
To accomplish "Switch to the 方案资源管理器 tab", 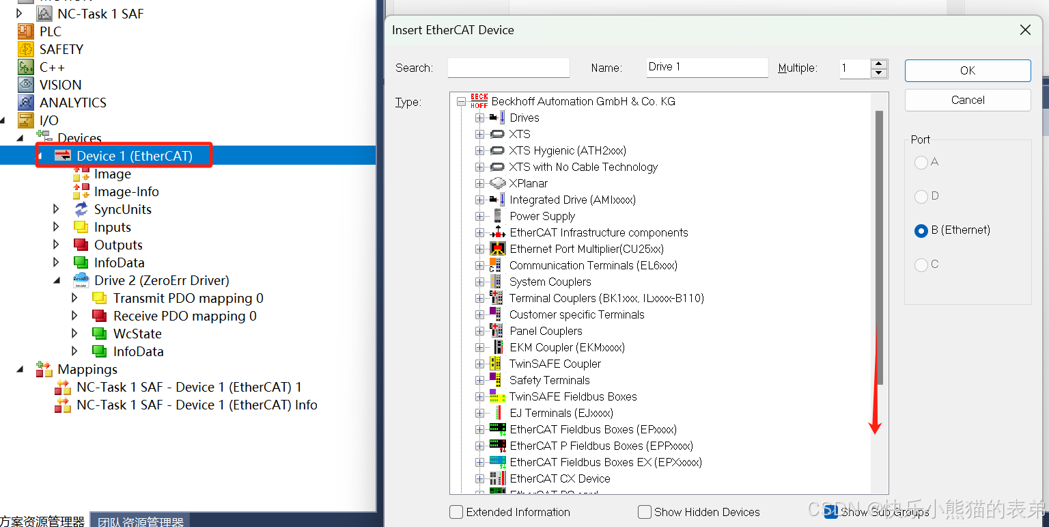I will (44, 522).
